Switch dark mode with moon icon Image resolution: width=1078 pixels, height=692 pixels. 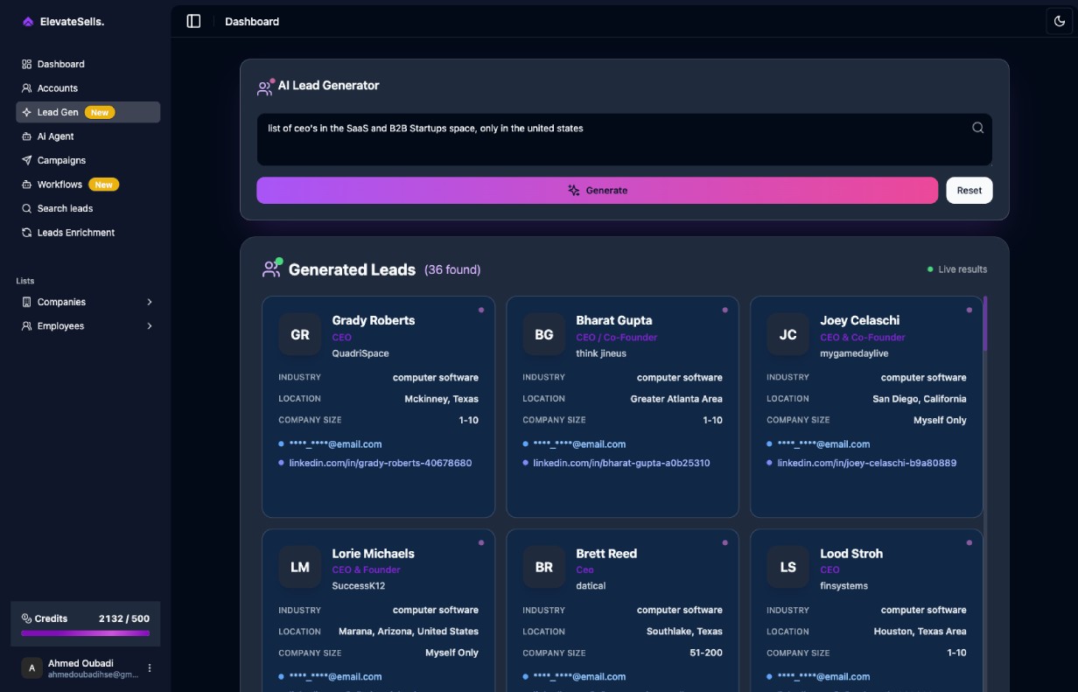pyautogui.click(x=1060, y=21)
